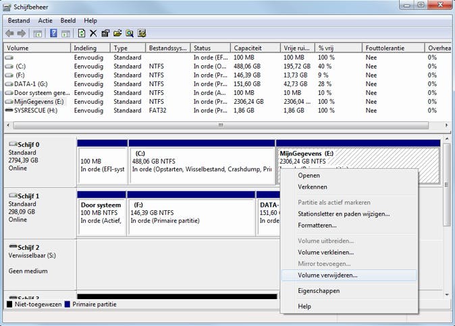Choose 'Volume verwijderen...' in the context menu

pos(327,275)
